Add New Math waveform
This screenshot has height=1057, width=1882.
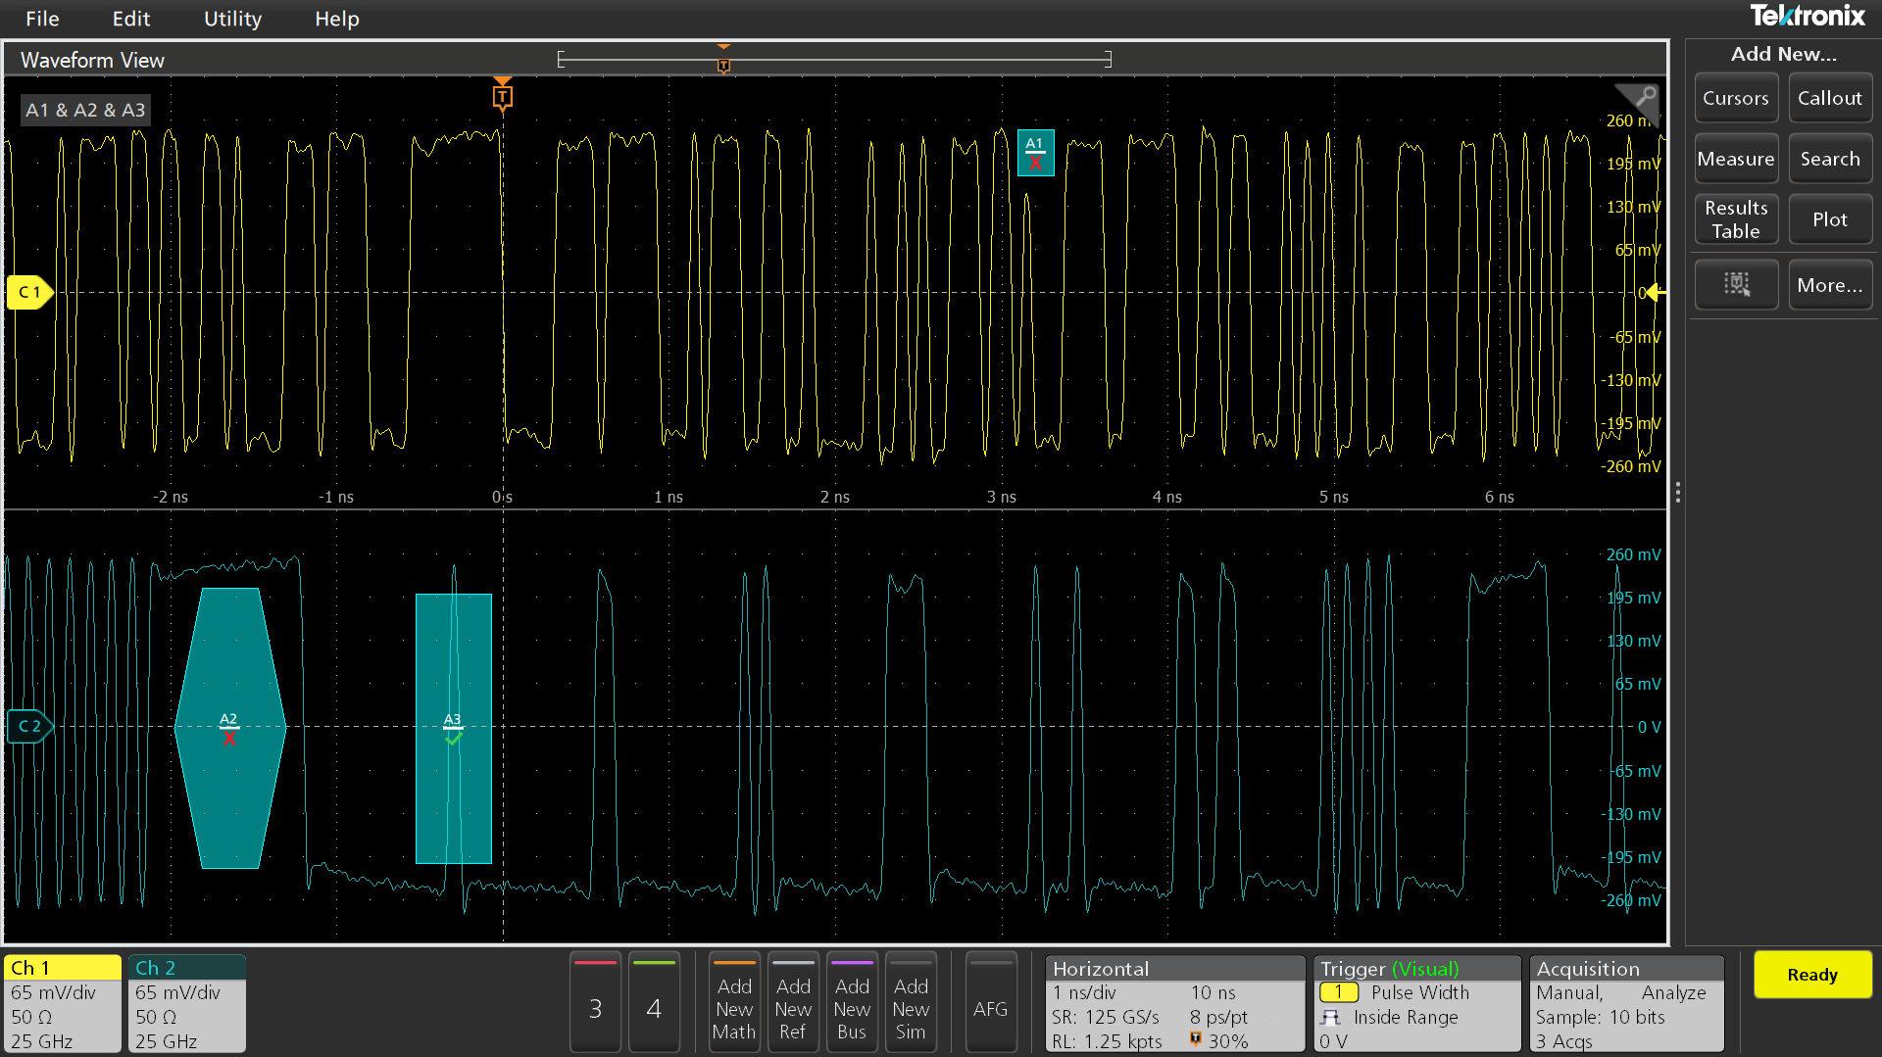(734, 1003)
